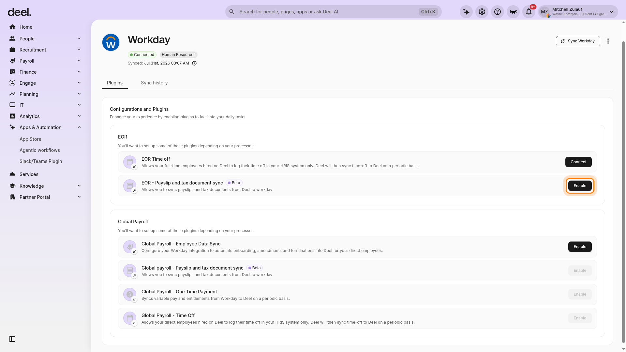Expand the Knowledge menu chevron

[79, 186]
